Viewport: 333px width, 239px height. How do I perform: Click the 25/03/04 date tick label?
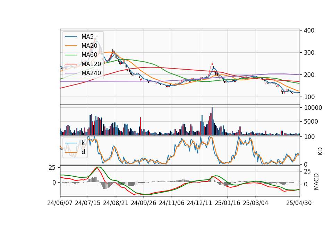click(x=256, y=203)
